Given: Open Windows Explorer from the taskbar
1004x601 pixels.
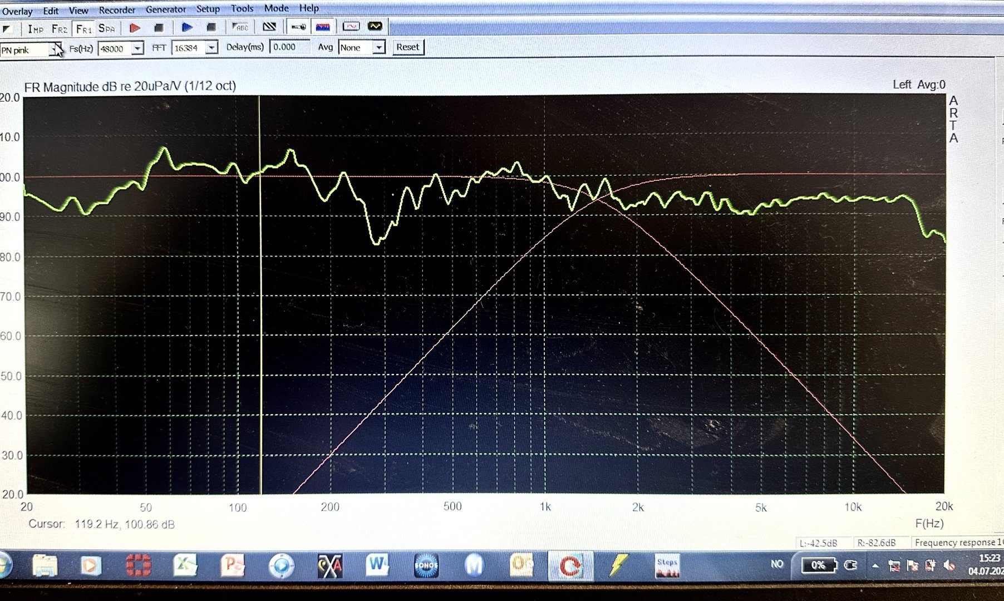Looking at the screenshot, I should coord(45,565).
